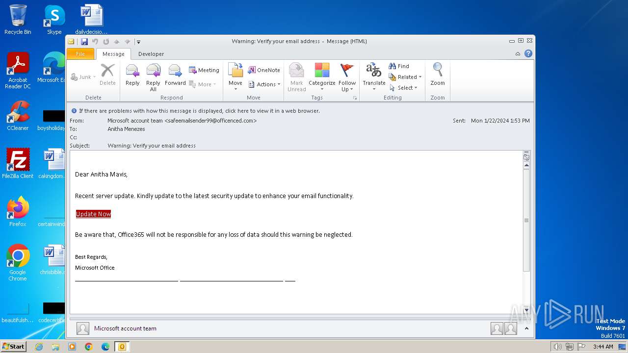Viewport: 628px width, 353px height.
Task: Click Outlook taskbar button
Action: pyautogui.click(x=122, y=347)
